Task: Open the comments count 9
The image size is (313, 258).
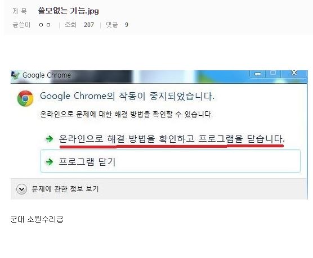Action: point(126,25)
